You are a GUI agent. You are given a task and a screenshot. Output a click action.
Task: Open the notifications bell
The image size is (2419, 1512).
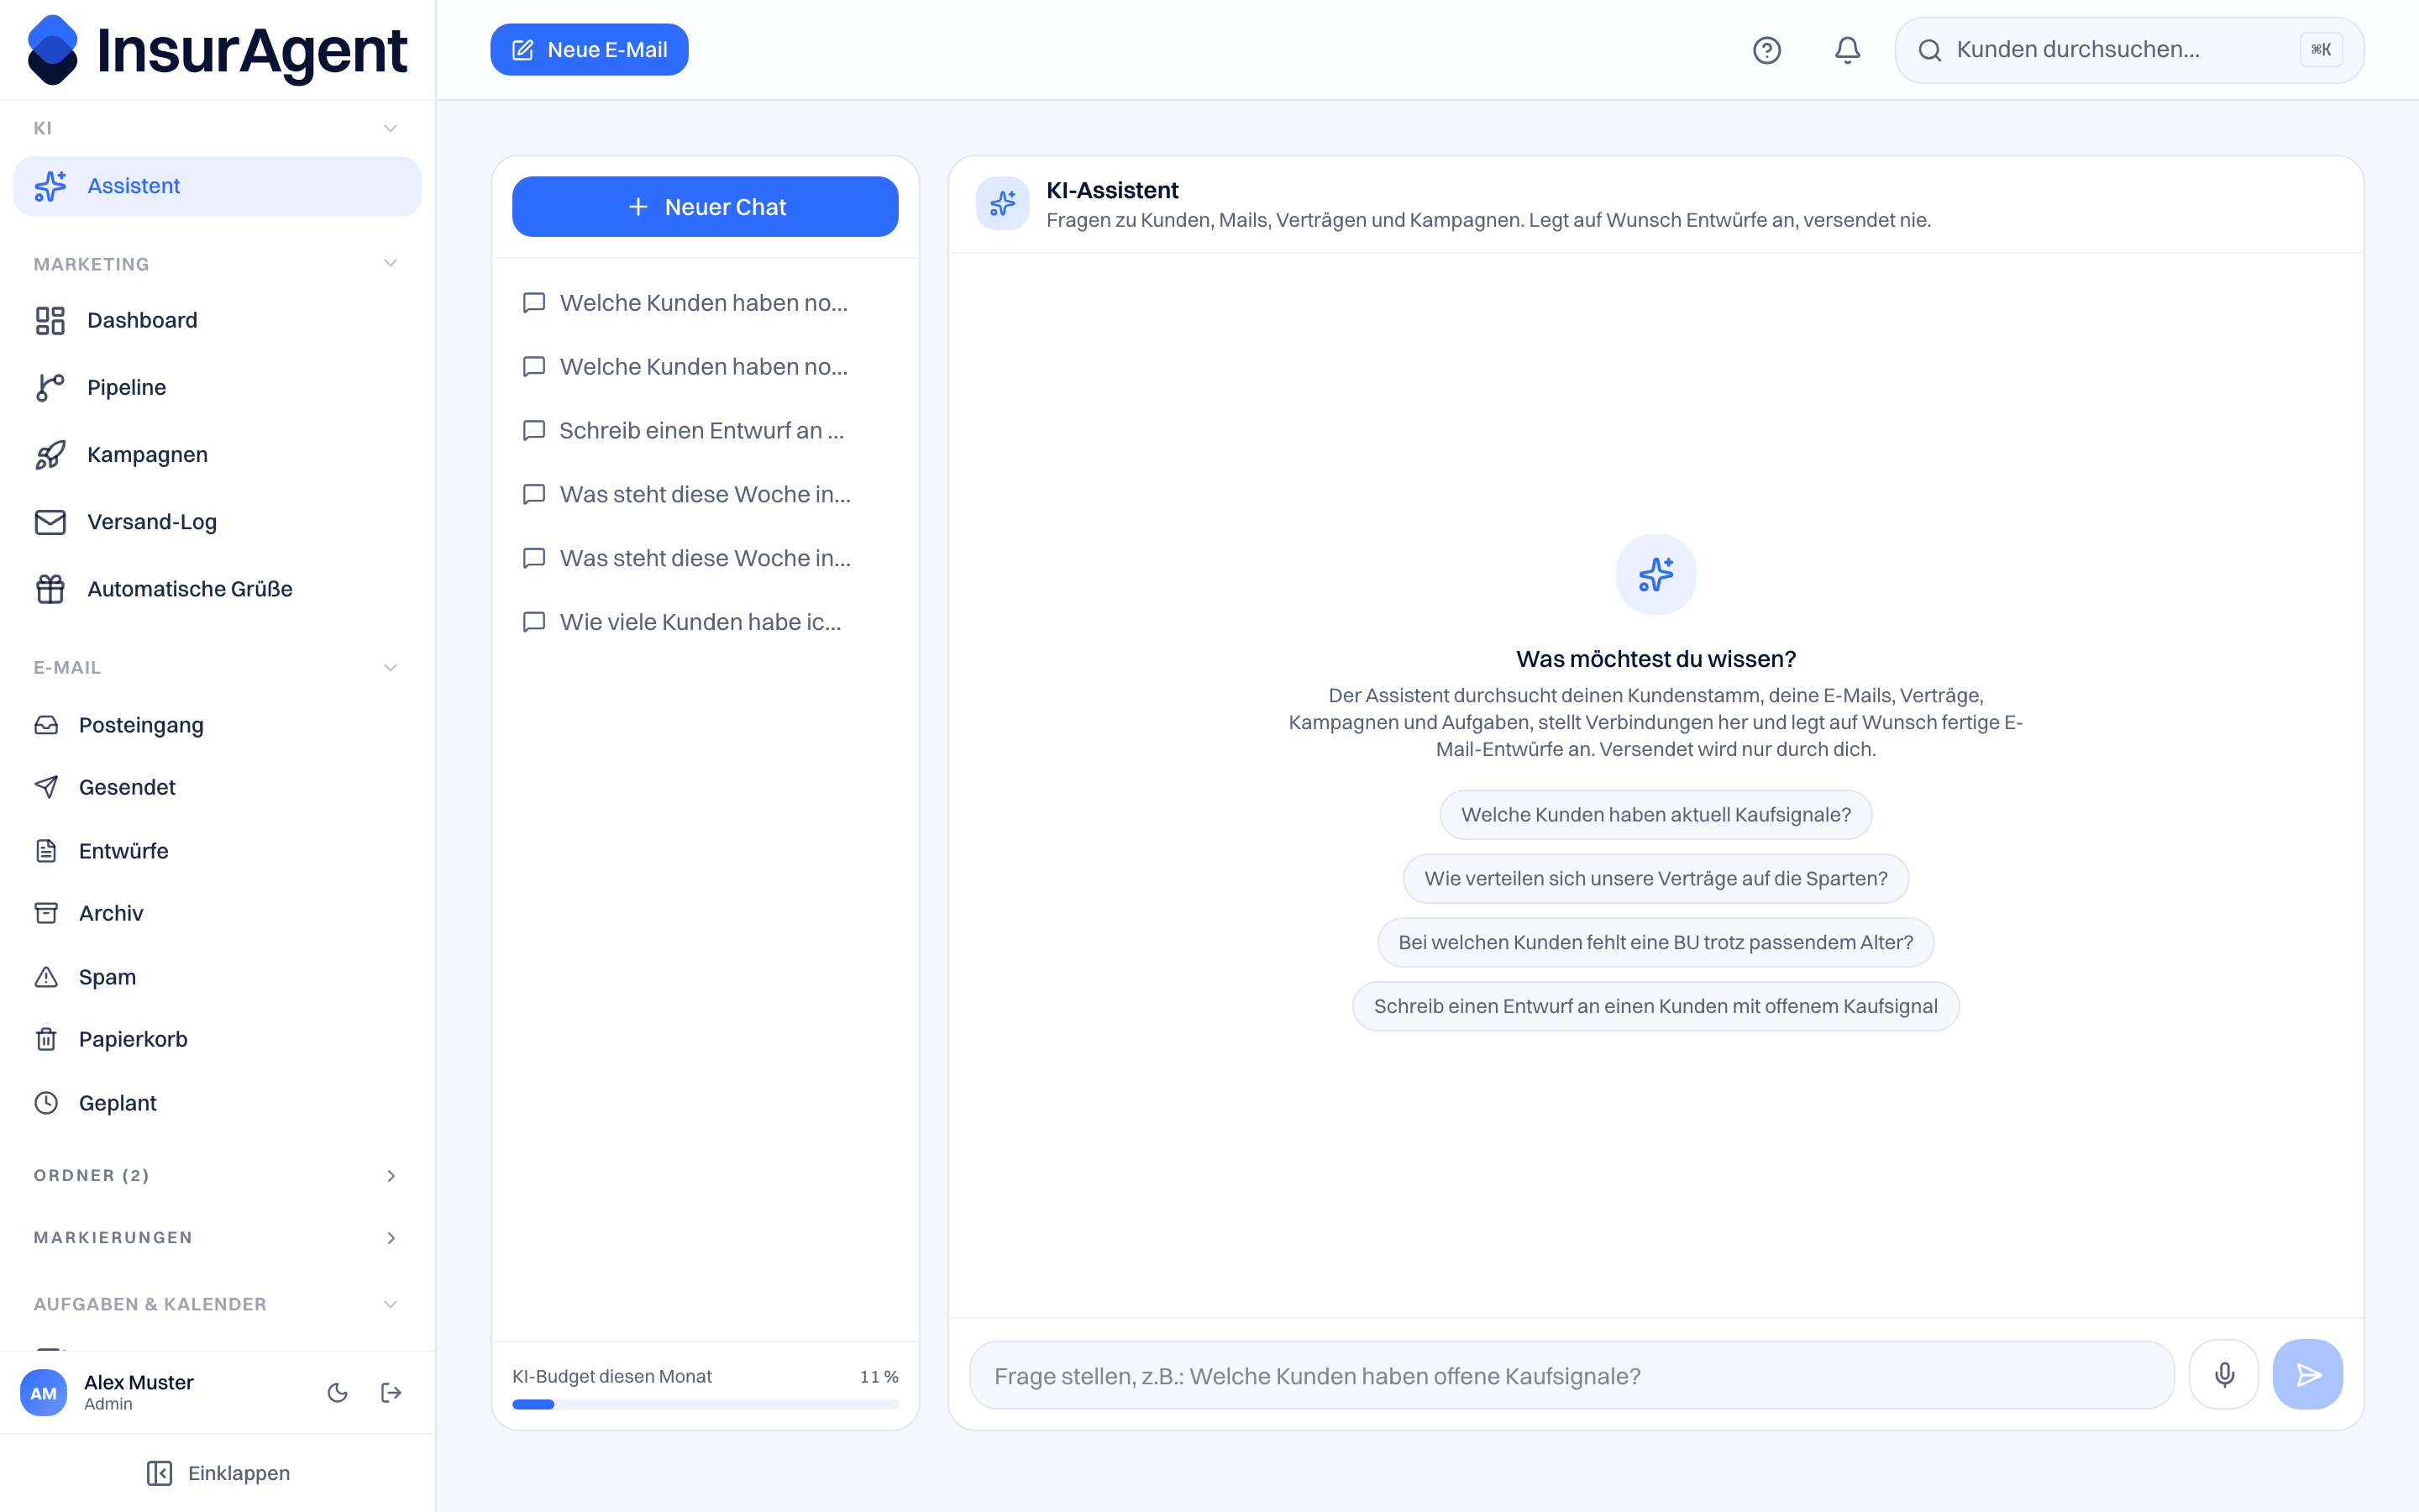click(1847, 50)
